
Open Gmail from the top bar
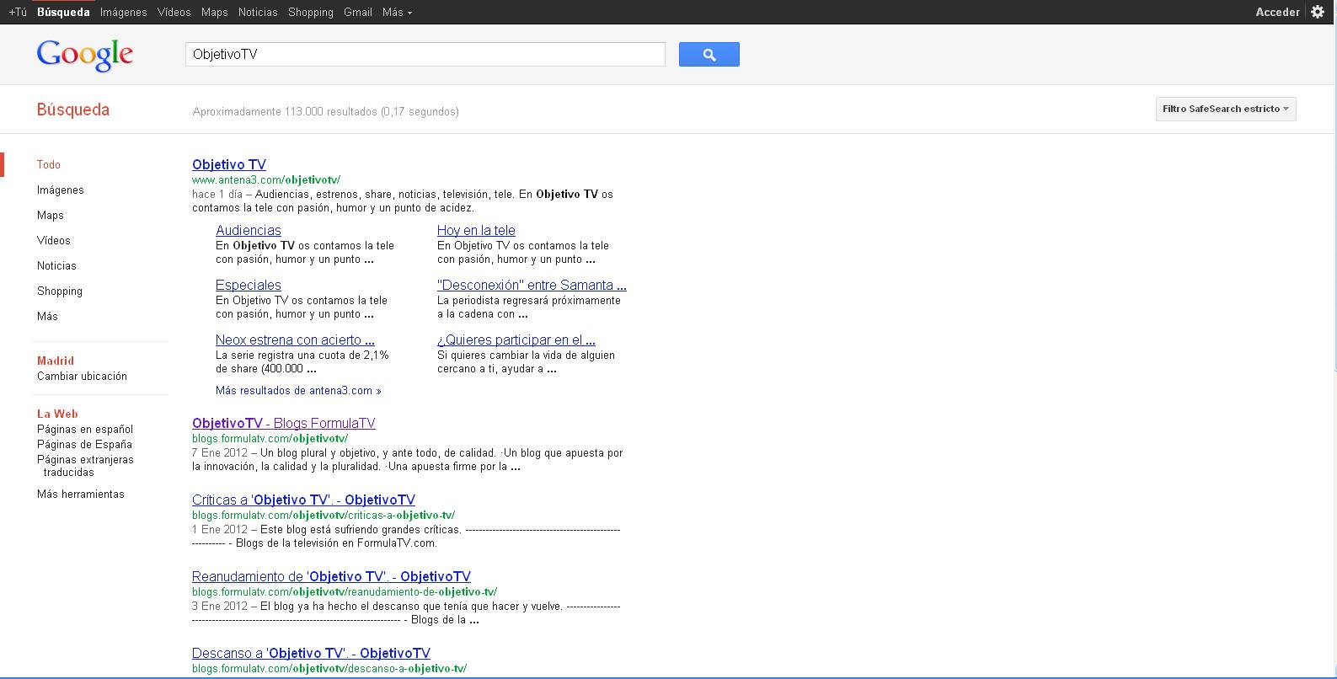[x=358, y=13]
